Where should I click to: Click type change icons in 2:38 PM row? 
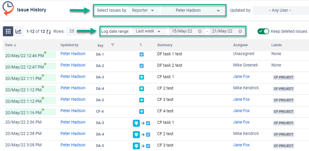tap(141, 135)
